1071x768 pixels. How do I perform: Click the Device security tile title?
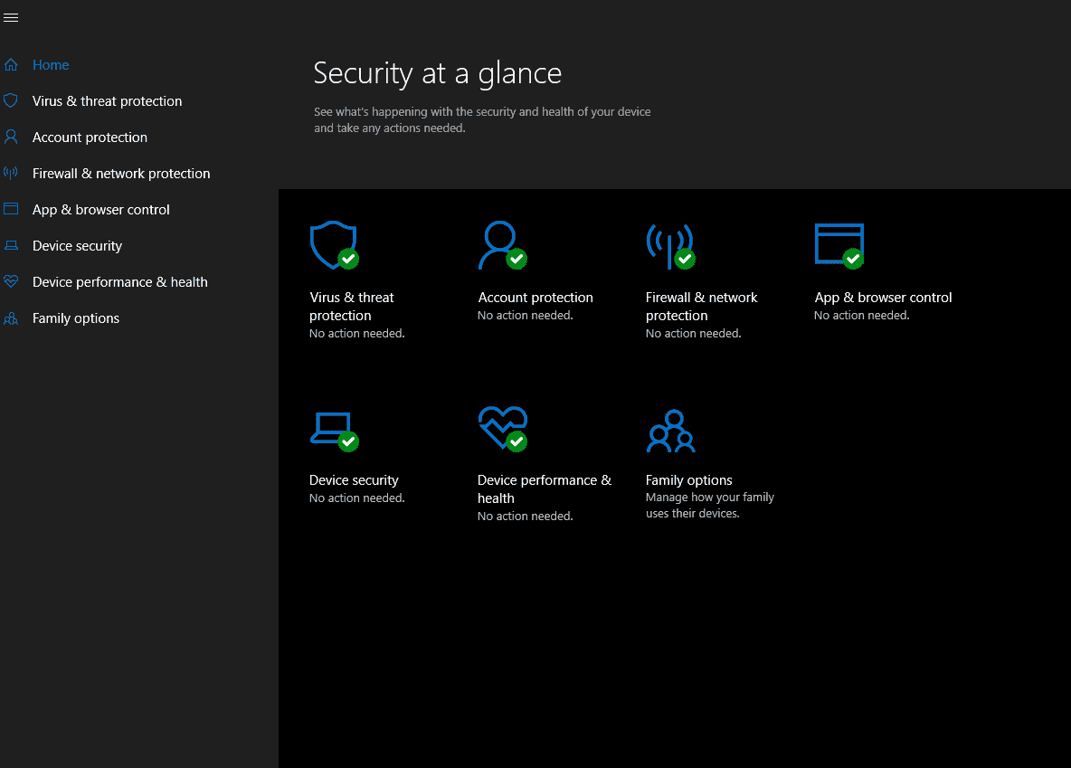coord(354,479)
